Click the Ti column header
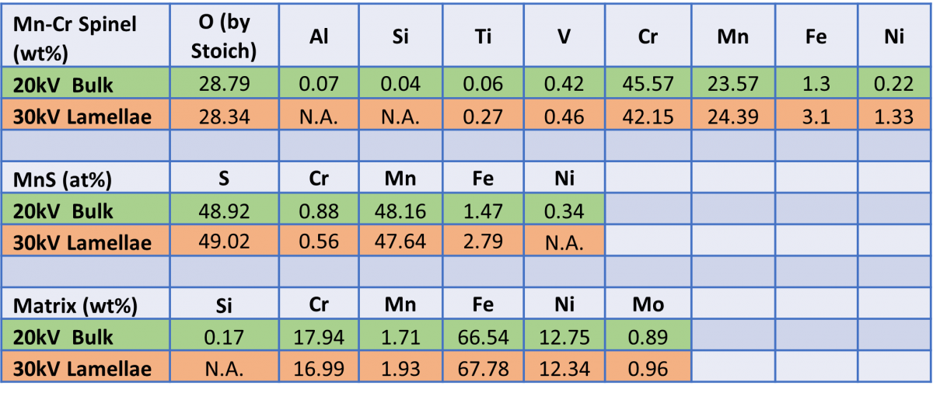 pyautogui.click(x=483, y=36)
